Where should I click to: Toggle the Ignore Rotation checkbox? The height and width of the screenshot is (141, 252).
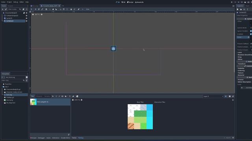251,31
